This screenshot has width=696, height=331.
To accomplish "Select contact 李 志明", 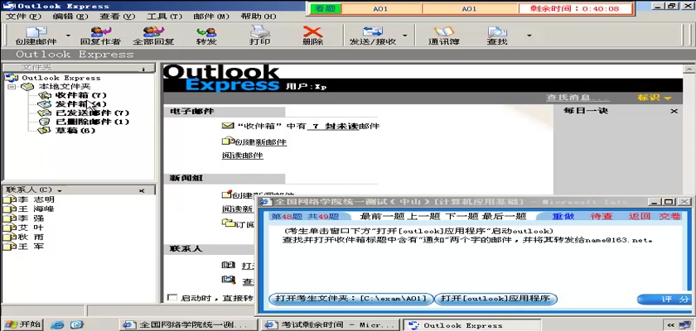I will (36, 199).
